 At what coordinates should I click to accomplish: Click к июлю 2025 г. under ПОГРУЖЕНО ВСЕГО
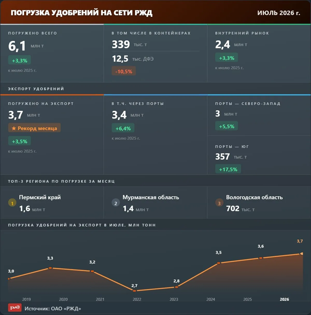tap(22, 70)
